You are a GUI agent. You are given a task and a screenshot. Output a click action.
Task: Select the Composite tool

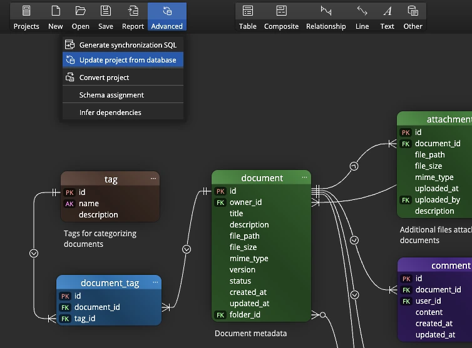(x=281, y=17)
